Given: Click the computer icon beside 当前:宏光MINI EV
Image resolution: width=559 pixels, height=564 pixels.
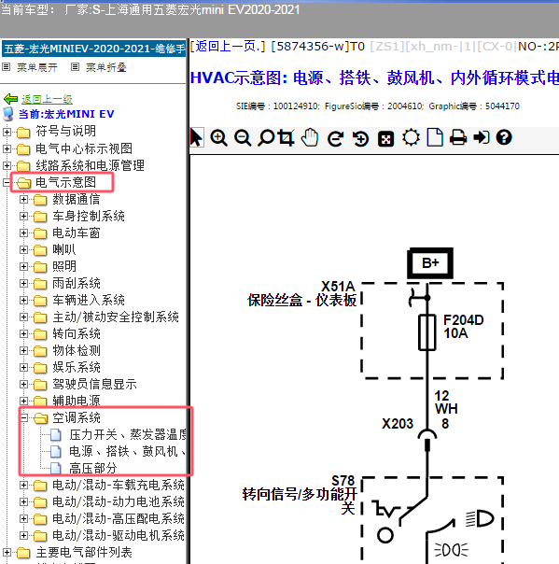Looking at the screenshot, I should [7, 114].
